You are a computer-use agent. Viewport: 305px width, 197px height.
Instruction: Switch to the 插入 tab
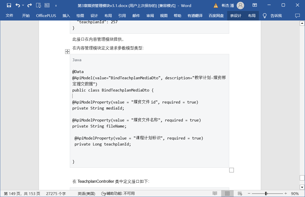66,15
